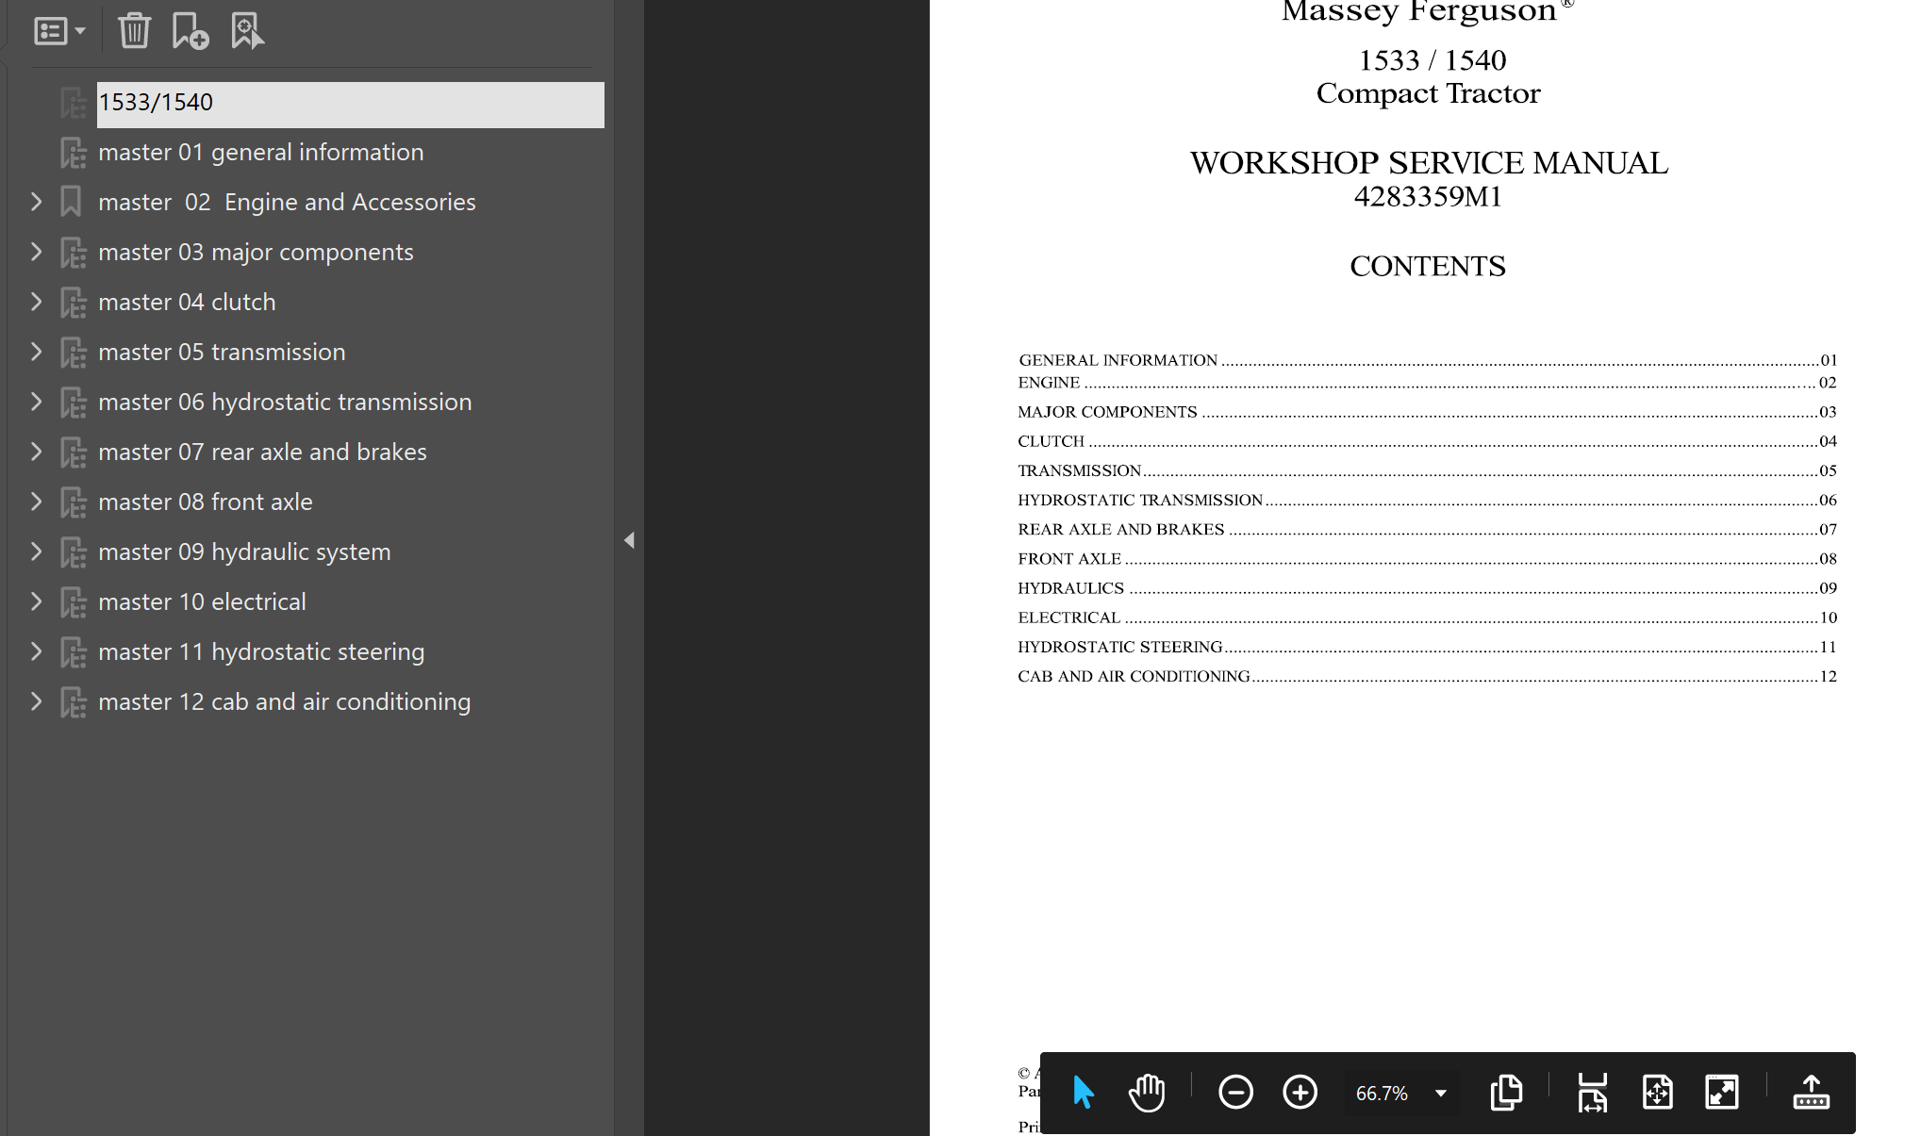1921x1136 pixels.
Task: Click bookmark icon beside master 02 Engine
Action: 71,202
